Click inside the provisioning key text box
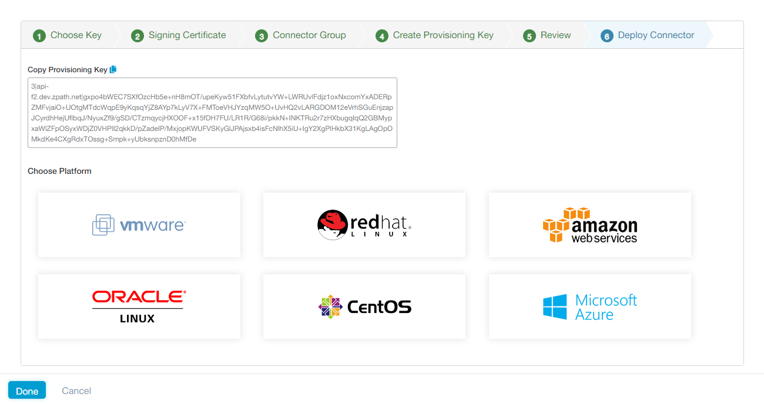764x404 pixels. pos(212,112)
